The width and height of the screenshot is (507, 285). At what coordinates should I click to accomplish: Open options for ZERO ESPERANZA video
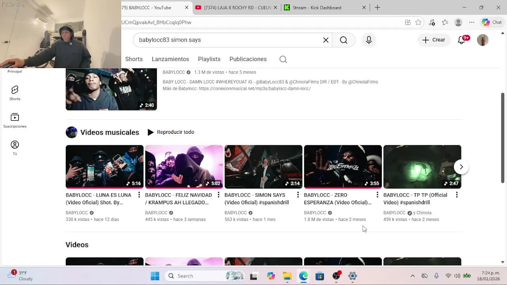377,195
